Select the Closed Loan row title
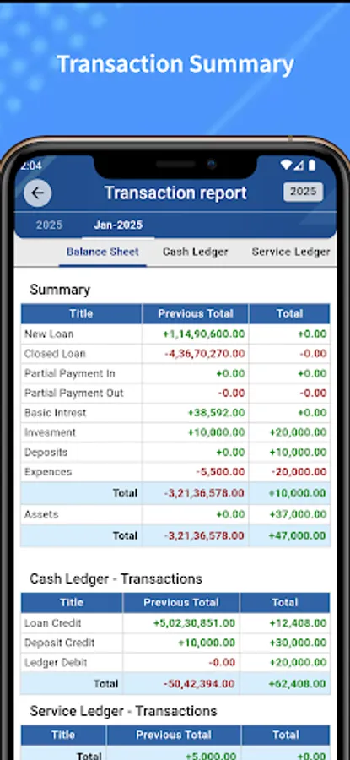The width and height of the screenshot is (350, 760). tap(55, 354)
